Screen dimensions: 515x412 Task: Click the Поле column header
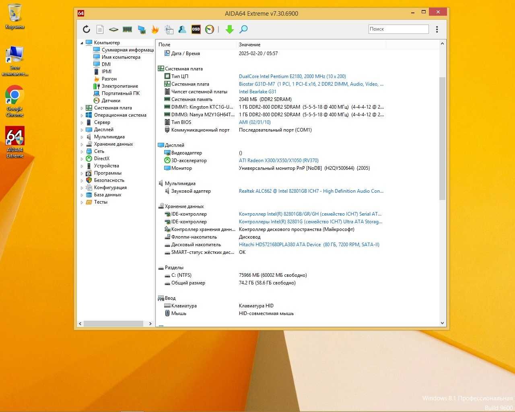pyautogui.click(x=196, y=45)
